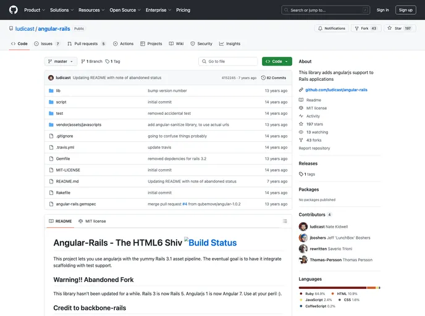Image resolution: width=425 pixels, height=316 pixels.
Task: Click the fork icon beside 43 forks
Action: pos(301,140)
